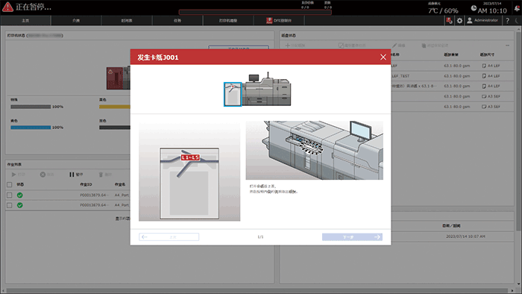Select the home tab in navigation bar

[25, 21]
